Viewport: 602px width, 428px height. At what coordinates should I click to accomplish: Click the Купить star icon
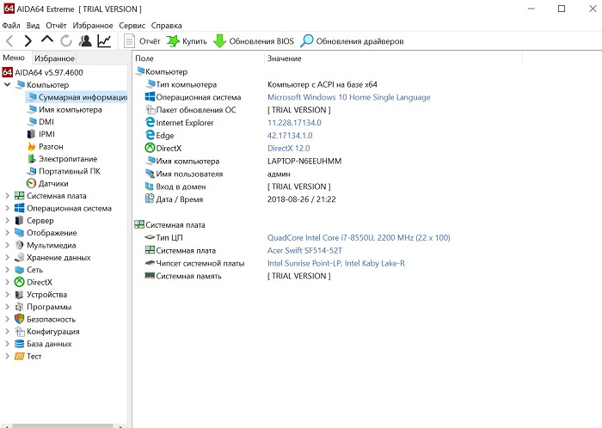(173, 41)
